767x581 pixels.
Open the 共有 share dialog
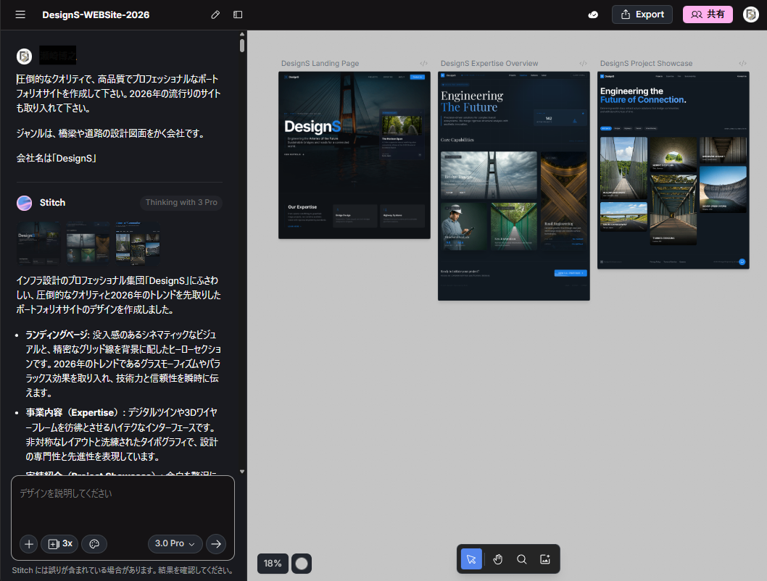[x=708, y=14]
